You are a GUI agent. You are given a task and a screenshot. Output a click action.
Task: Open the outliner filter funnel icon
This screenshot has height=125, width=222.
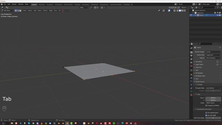point(218,7)
